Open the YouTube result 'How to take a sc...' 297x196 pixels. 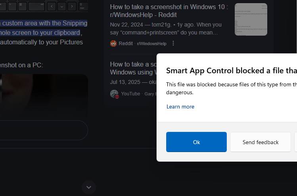(133, 68)
